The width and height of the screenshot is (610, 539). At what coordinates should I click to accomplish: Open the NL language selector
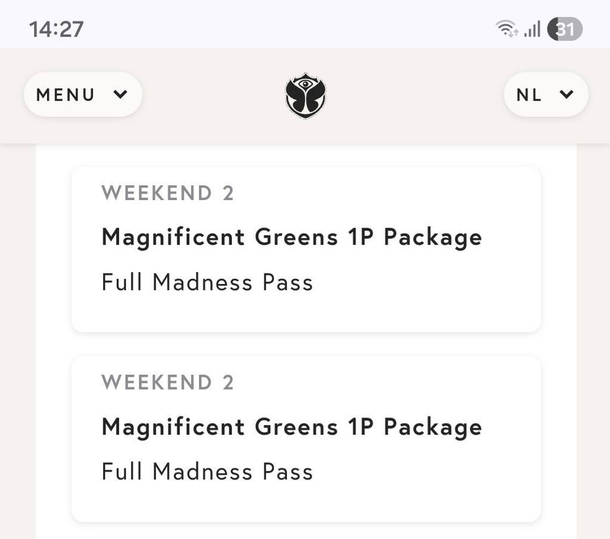[x=545, y=94]
